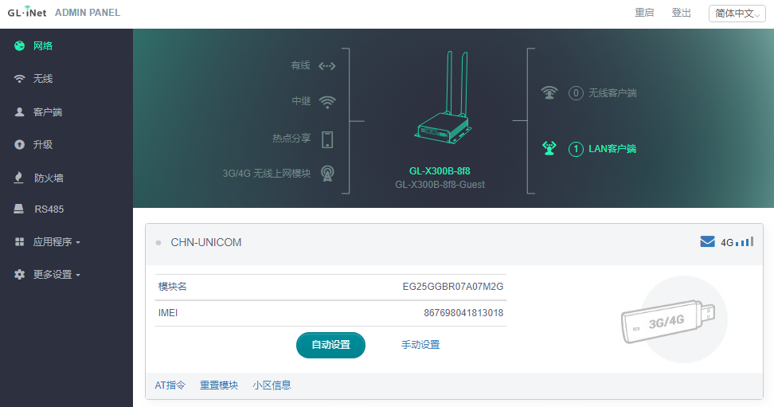Click the applications grid icon in sidebar
774x407 pixels.
(19, 241)
